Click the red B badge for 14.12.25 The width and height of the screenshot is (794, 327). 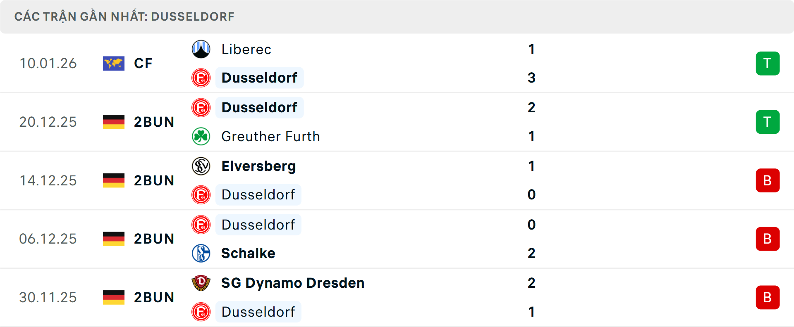(768, 180)
